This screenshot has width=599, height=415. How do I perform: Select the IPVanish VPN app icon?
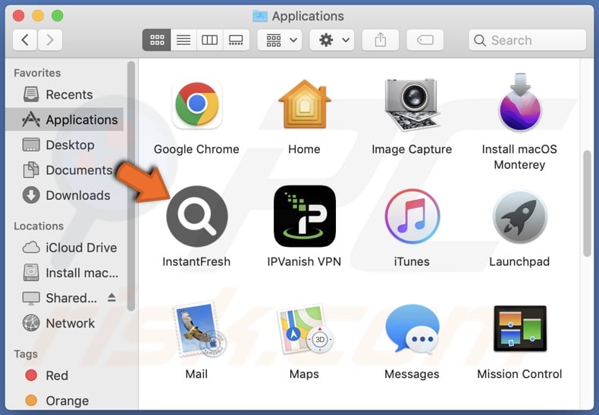click(305, 217)
